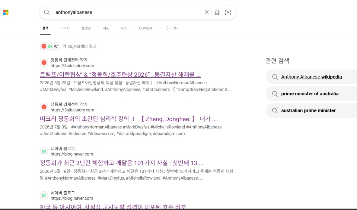Image resolution: width=357 pixels, height=210 pixels.
Task: Open the 3sik.tistory.com URL of the first result
Action: click(x=72, y=66)
